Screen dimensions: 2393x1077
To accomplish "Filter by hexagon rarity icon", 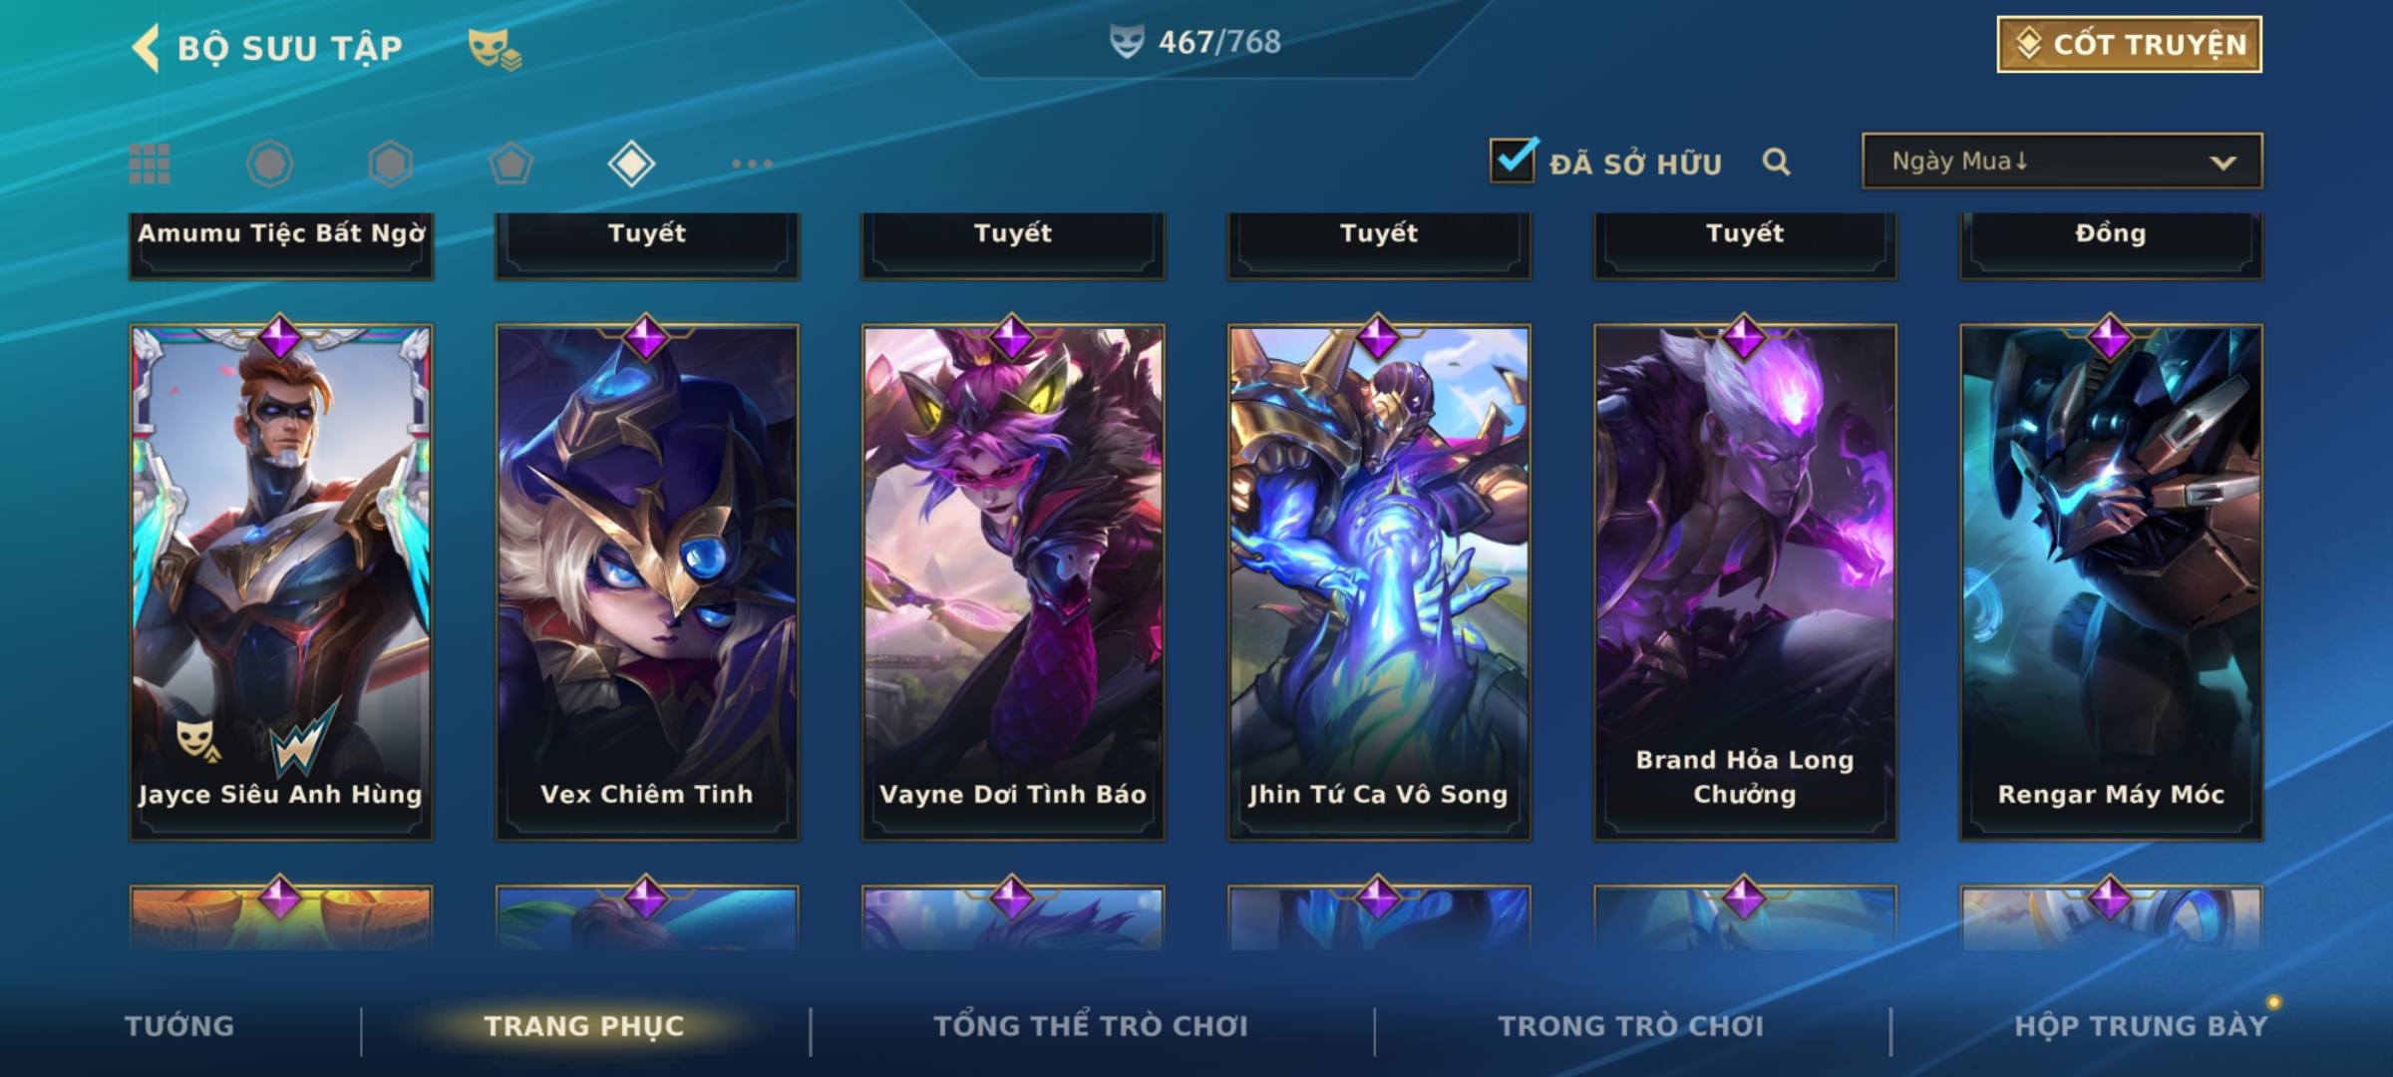I will tap(390, 164).
